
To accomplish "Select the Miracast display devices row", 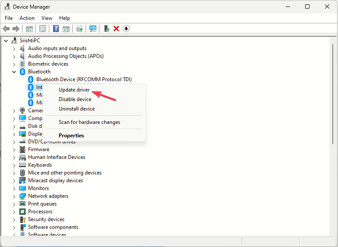I will pyautogui.click(x=55, y=180).
